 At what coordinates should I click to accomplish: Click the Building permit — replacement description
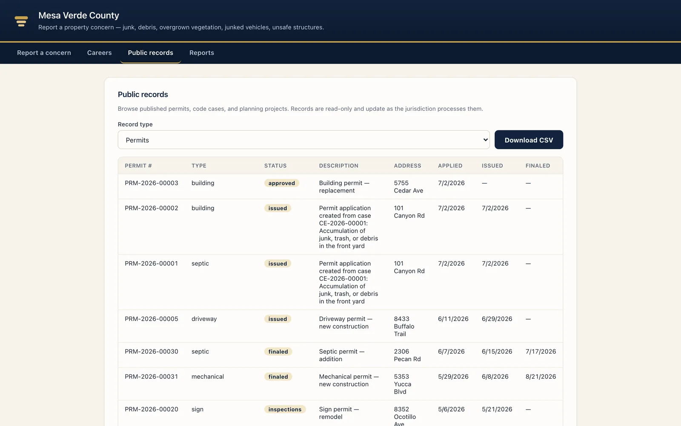click(344, 187)
